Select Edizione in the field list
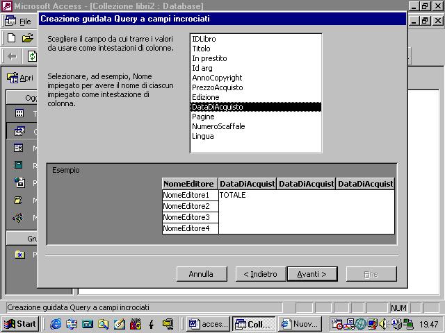 tap(256, 97)
